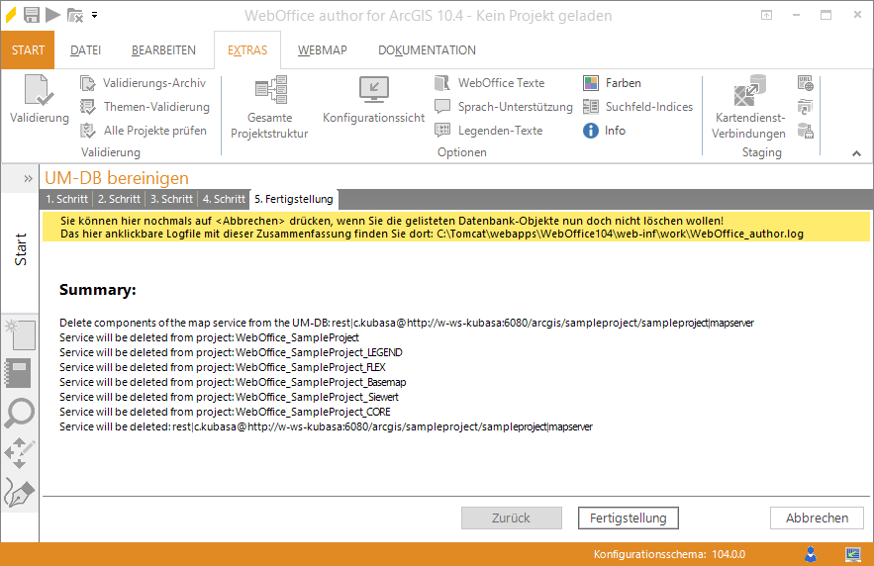The image size is (874, 566).
Task: Click the Sprach-Unterstützung label
Action: [x=515, y=107]
